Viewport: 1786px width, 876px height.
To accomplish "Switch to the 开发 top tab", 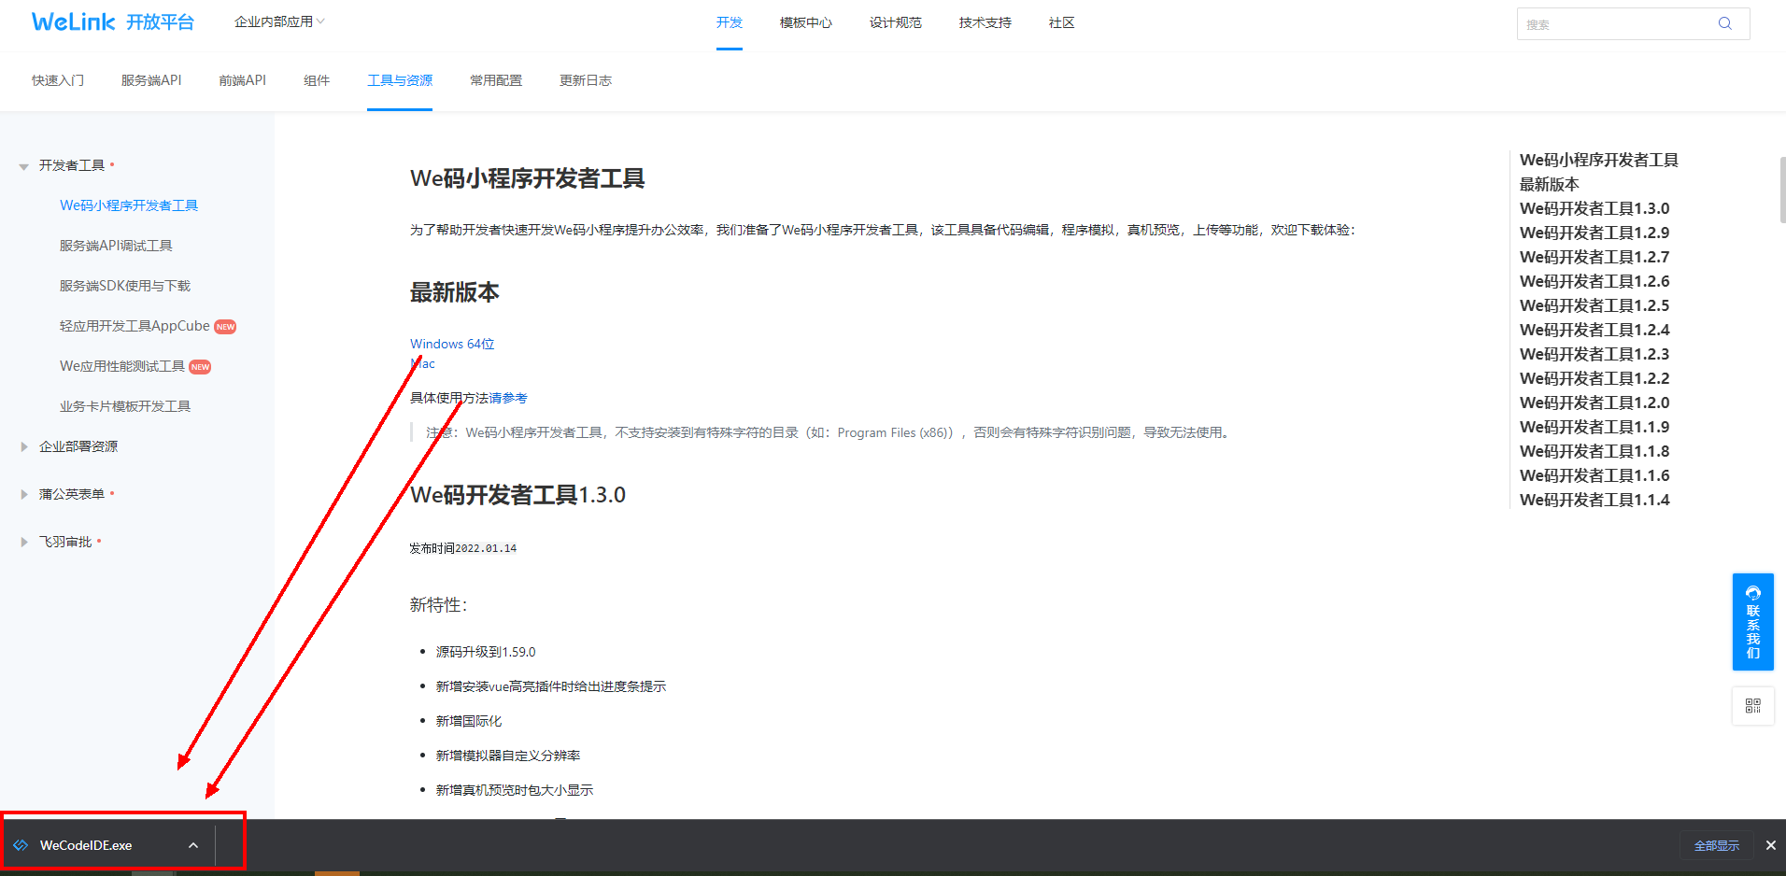I will (x=730, y=22).
